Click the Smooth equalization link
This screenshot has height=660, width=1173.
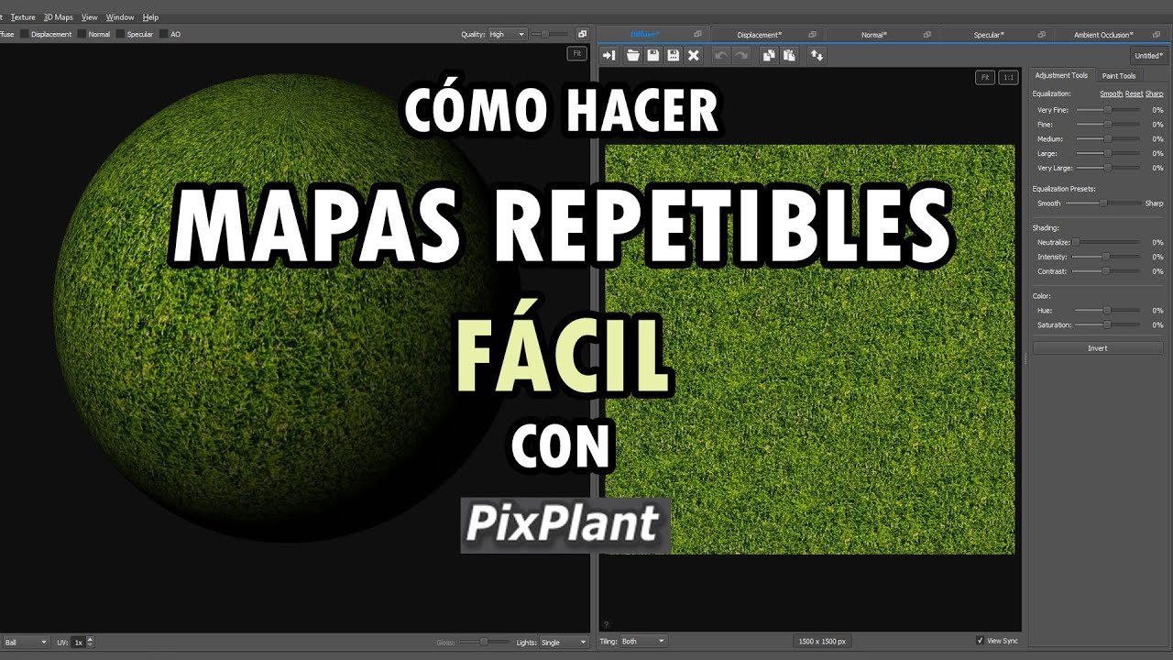point(1111,93)
